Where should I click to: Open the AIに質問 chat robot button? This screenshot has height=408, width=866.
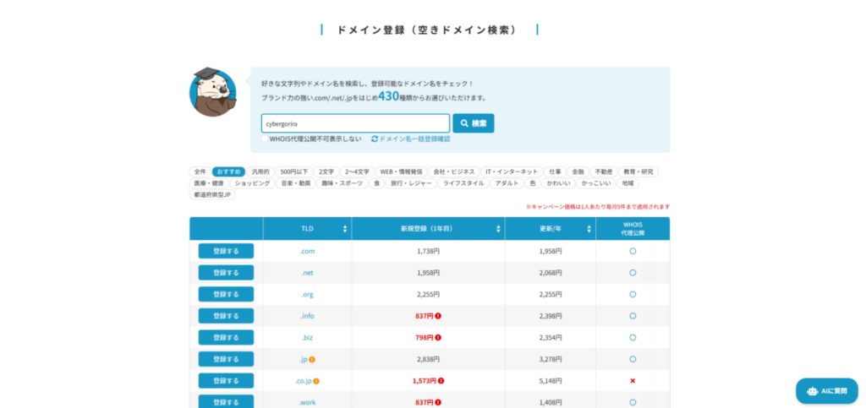pos(825,390)
